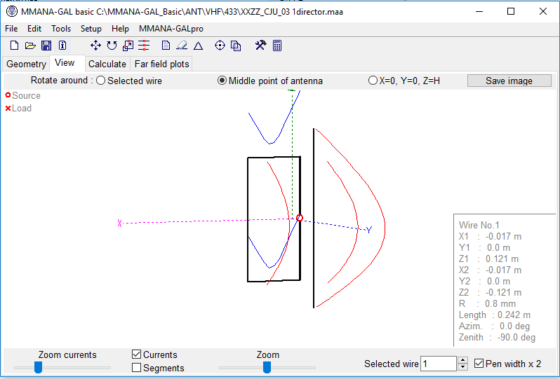
Task: Open the calculator icon in toolbar
Action: coord(277,46)
